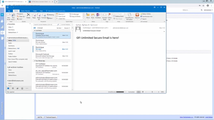Click Forward in the reading pane

(94, 25)
